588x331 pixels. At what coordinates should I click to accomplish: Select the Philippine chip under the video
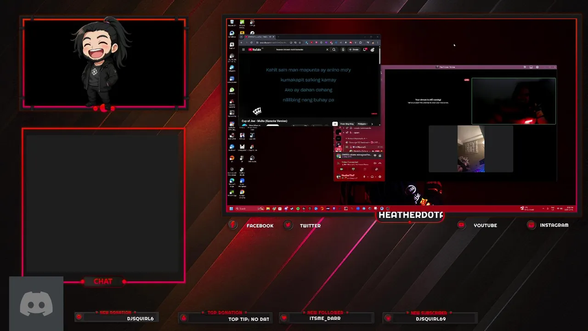tap(362, 124)
